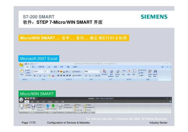This screenshot has width=188, height=132.
Task: Click the Excel Find & Select binoculars icon
Action: pos(155,72)
